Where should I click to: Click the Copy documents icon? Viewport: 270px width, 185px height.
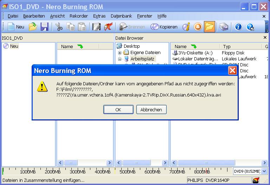pos(71,27)
